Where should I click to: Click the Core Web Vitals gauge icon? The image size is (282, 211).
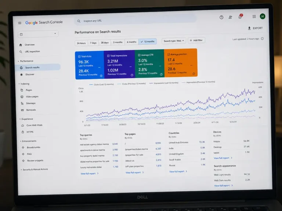tap(23, 125)
